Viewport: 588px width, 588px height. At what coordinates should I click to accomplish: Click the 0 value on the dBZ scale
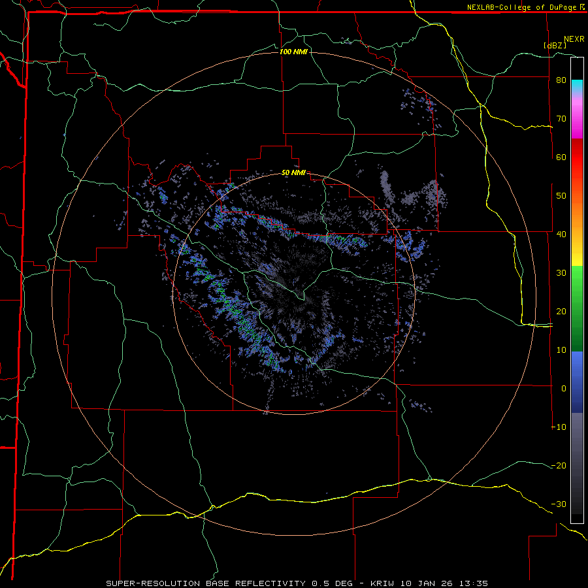click(x=564, y=389)
